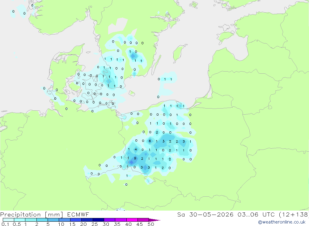
Task: Select the 10–15 mm blue legend swatch
Action: click(x=65, y=220)
